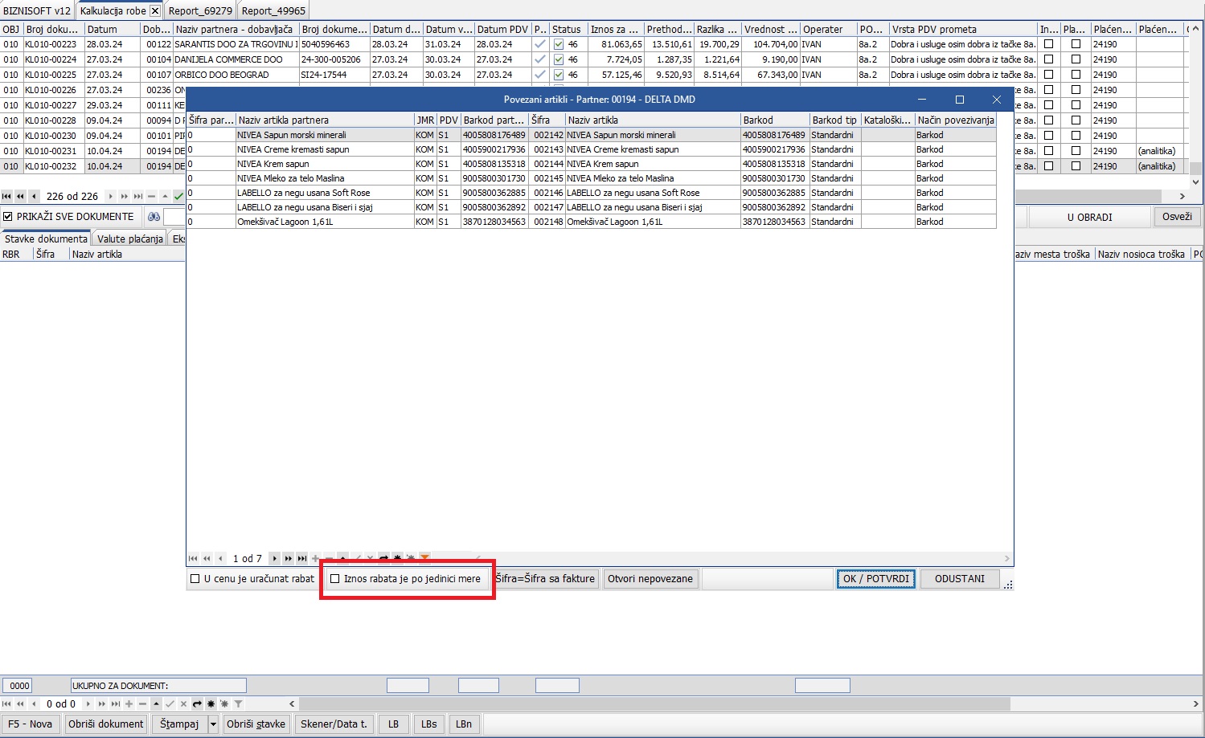Toggle 'Pla...' checkbox in row KL010-00224

(1076, 60)
